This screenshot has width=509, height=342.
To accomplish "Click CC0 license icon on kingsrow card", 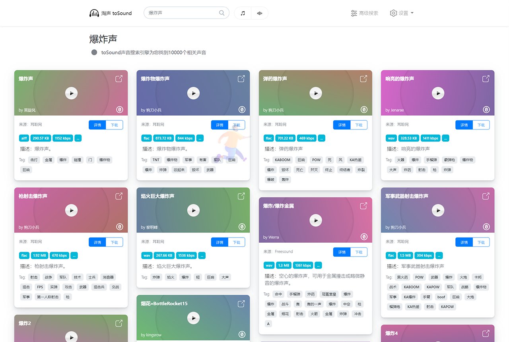I will point(242,334).
